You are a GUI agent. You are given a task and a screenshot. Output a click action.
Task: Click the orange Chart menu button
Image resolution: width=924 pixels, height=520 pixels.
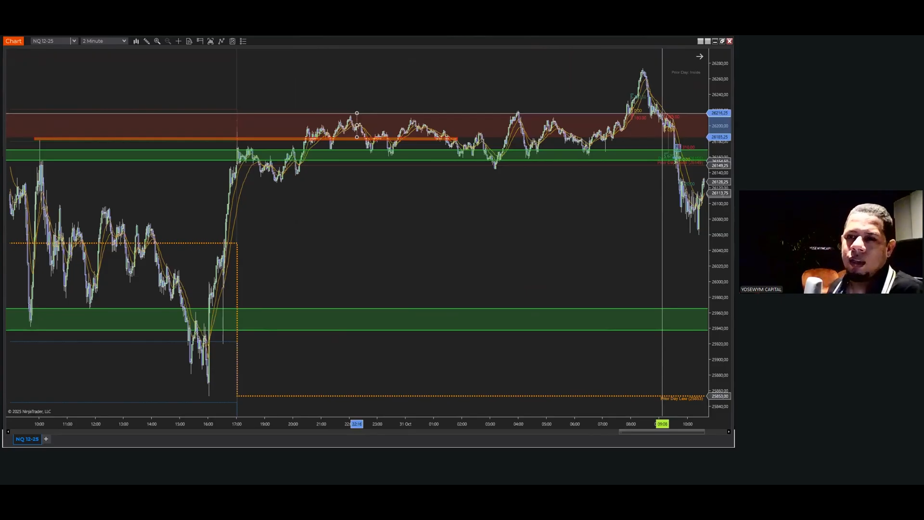coord(13,41)
